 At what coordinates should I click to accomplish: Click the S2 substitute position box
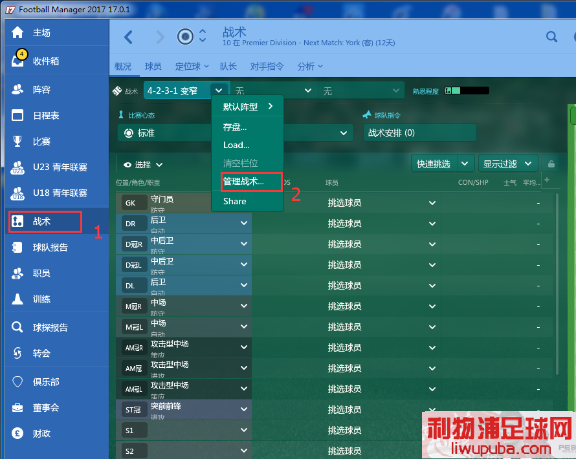134,451
